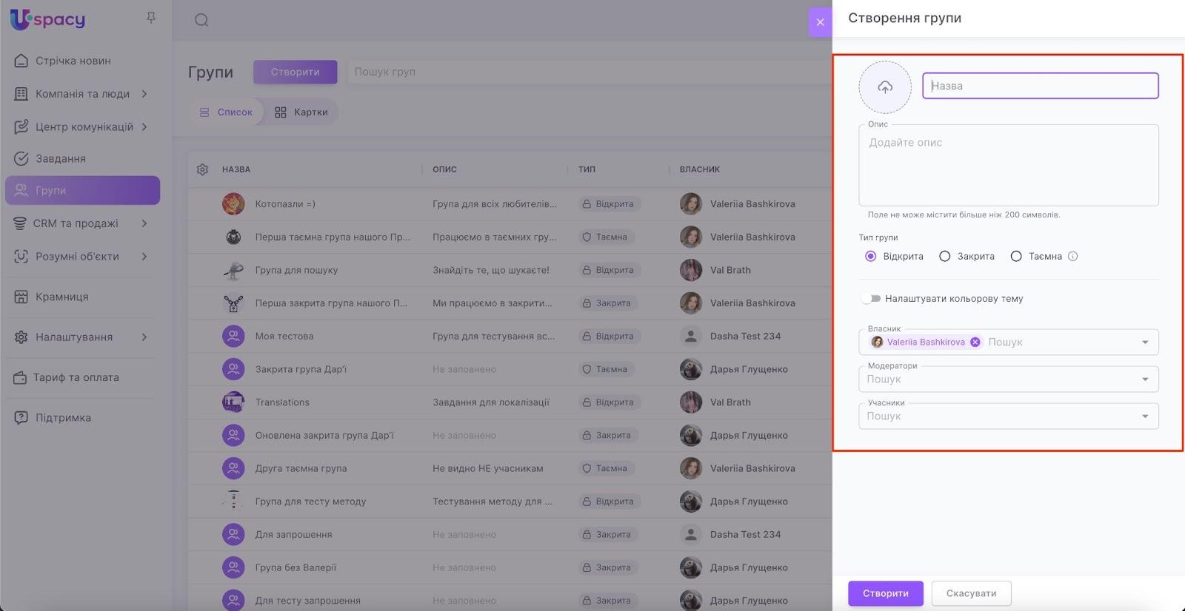The height and width of the screenshot is (611, 1185).
Task: Open Крамниця in the sidebar
Action: click(62, 297)
